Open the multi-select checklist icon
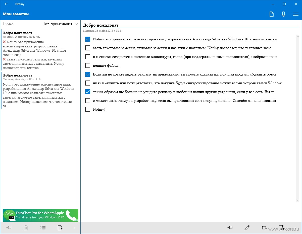302x234 pixels. click(x=43, y=228)
